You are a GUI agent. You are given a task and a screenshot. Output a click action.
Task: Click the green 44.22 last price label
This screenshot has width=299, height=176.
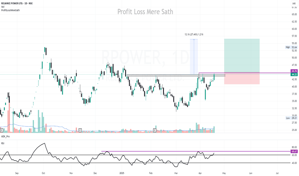coord(294,75)
